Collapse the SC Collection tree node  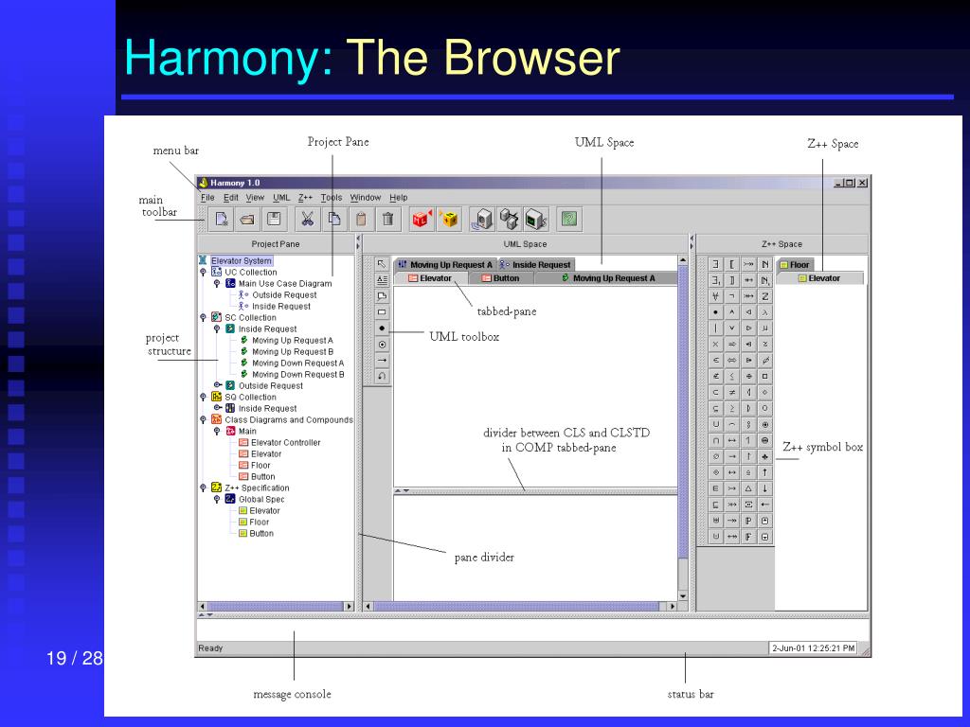pyautogui.click(x=203, y=317)
